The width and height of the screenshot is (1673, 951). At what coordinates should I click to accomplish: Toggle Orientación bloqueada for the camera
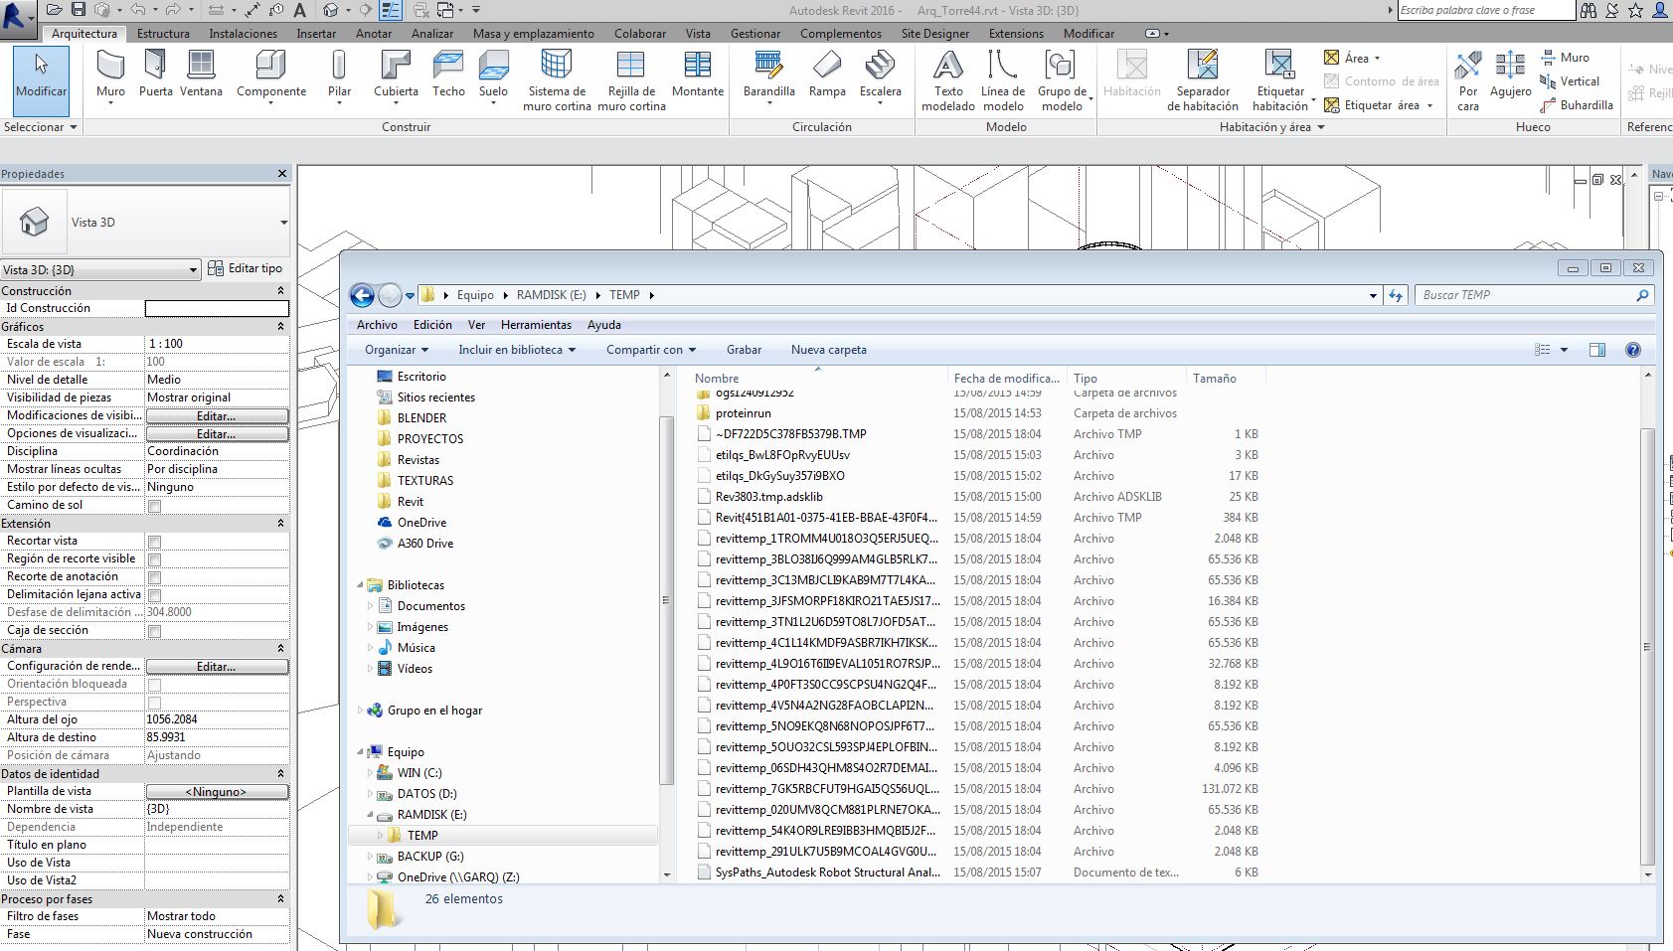click(154, 684)
